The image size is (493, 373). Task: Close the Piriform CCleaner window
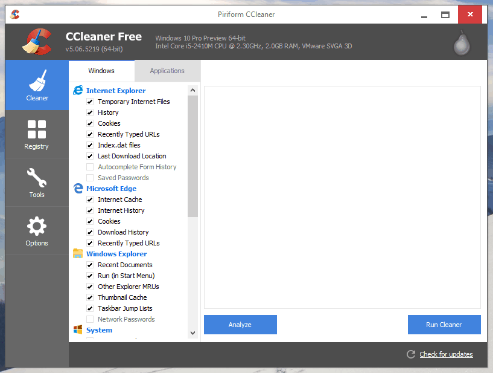pyautogui.click(x=470, y=15)
